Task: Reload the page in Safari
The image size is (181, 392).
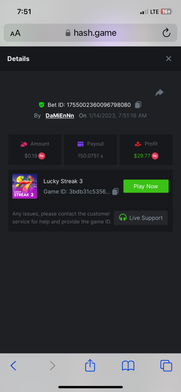Action: [x=166, y=33]
